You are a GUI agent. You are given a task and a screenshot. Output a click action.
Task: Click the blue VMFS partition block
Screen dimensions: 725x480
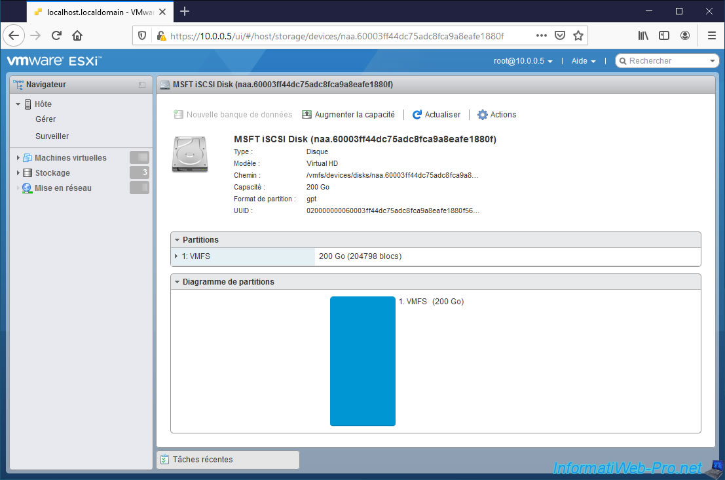pos(363,361)
